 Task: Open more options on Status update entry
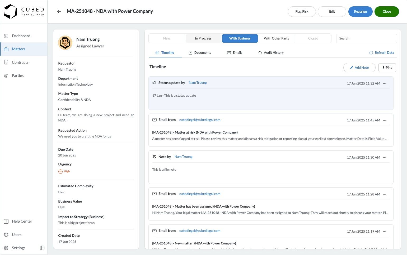coord(385,84)
